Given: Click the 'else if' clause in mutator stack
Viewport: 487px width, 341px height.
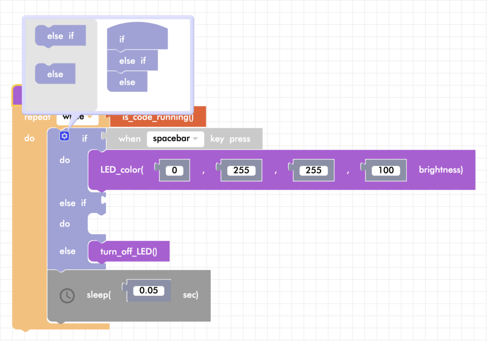Looking at the screenshot, I should point(132,61).
